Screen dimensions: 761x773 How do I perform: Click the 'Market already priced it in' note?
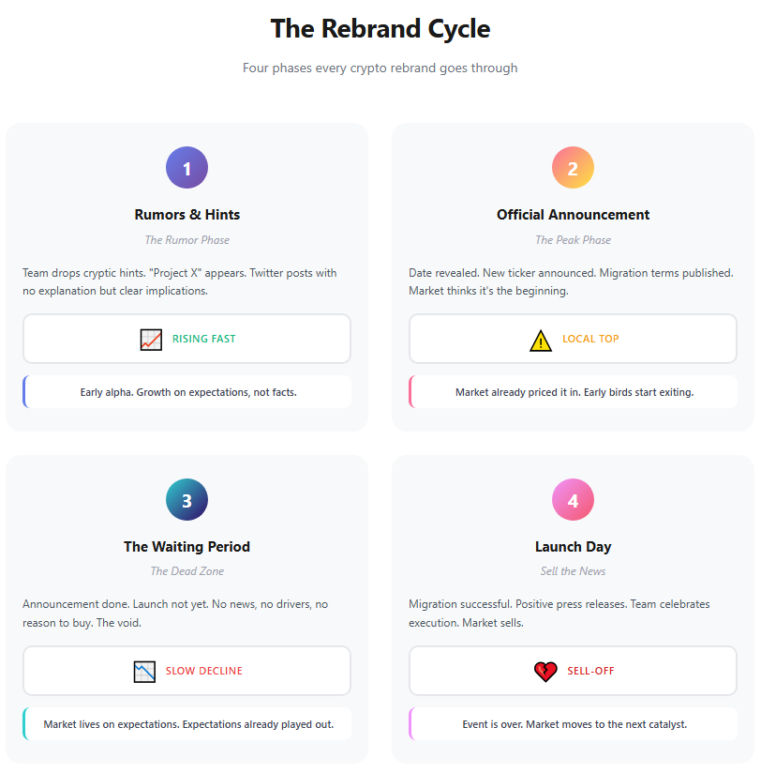coord(574,392)
